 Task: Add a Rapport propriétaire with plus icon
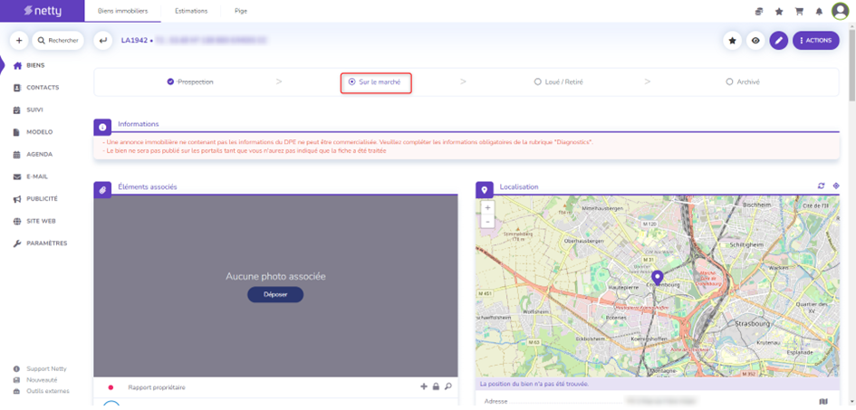424,387
